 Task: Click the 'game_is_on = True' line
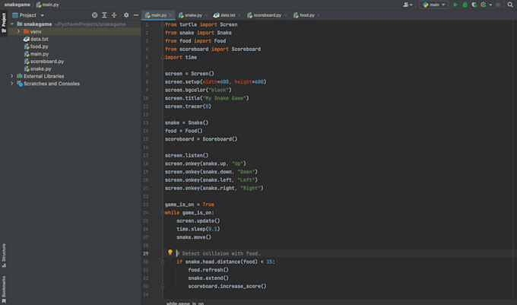point(189,205)
